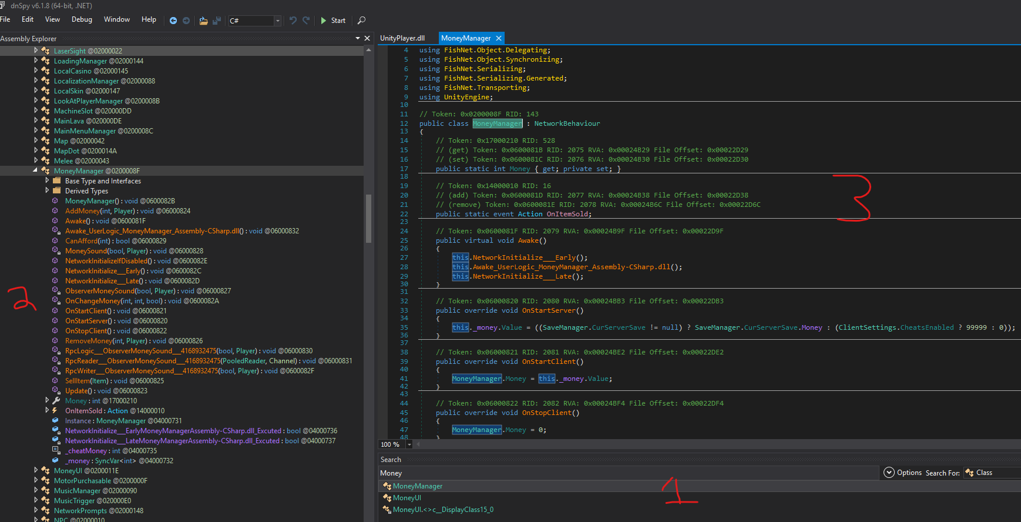This screenshot has width=1021, height=522.
Task: Click the Undo toolbar icon
Action: pyautogui.click(x=293, y=21)
